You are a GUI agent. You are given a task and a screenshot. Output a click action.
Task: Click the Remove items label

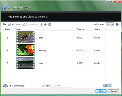pos(32,24)
